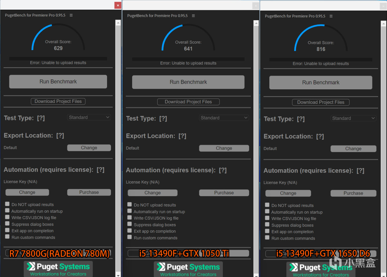This screenshot has height=277, width=387.
Task: Click the Puget Systems logo in the 641-score panel
Action: (x=188, y=269)
